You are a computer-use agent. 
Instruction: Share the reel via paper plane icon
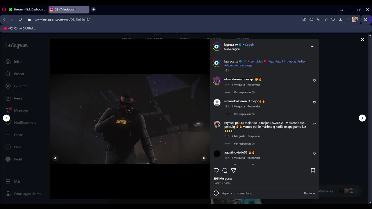pyautogui.click(x=233, y=170)
